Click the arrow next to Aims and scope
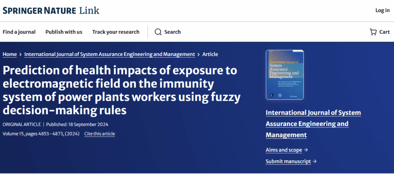This screenshot has height=174, width=394. coord(306,150)
